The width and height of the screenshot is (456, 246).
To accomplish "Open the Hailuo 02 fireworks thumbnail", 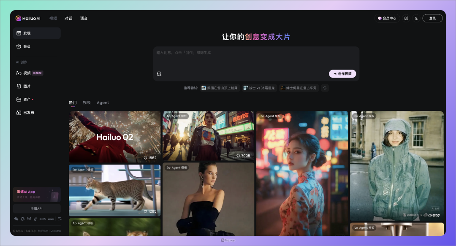I will coord(114,137).
